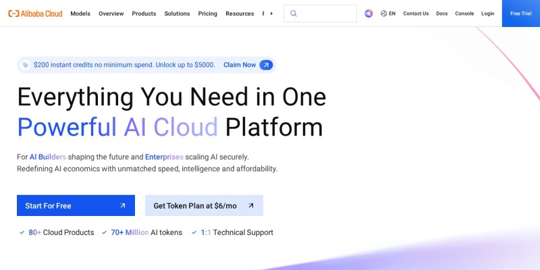Click the search magnifier icon
The image size is (540, 270).
(294, 13)
